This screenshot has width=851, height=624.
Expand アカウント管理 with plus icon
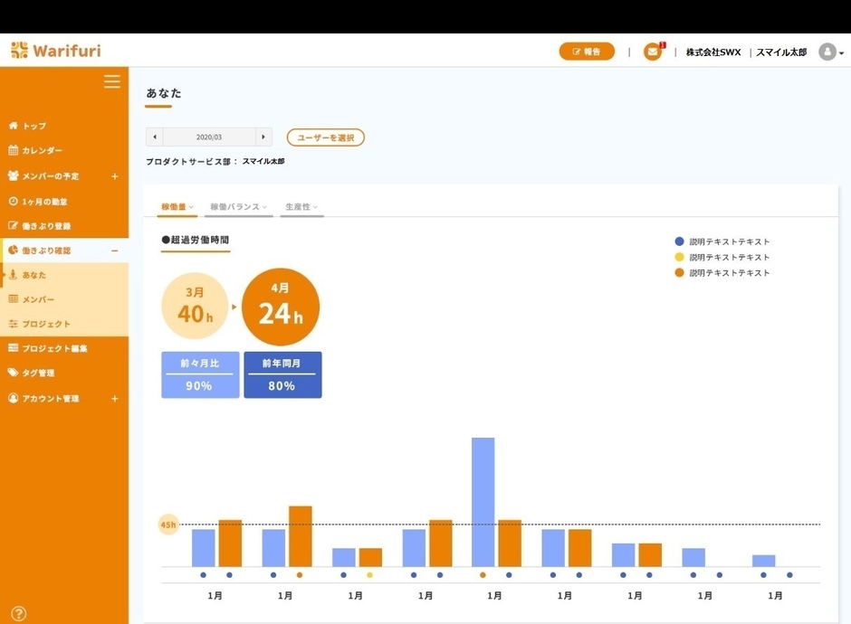114,399
